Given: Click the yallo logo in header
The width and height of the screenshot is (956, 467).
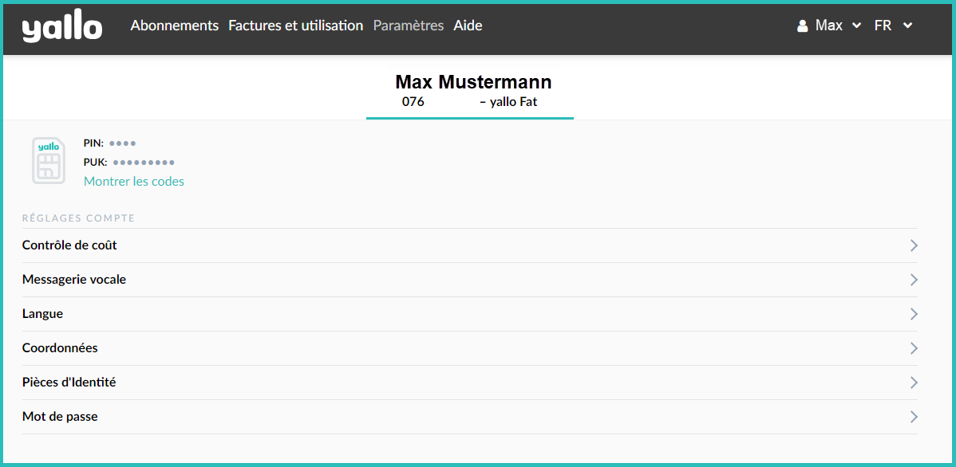Looking at the screenshot, I should tap(62, 28).
